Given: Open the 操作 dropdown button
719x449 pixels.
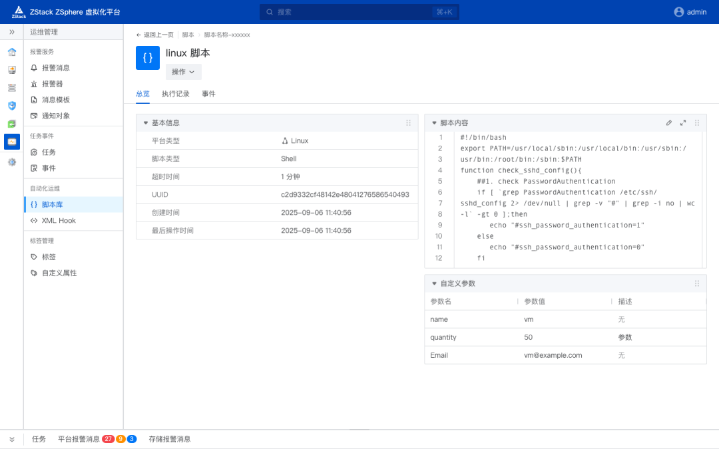Looking at the screenshot, I should (184, 72).
